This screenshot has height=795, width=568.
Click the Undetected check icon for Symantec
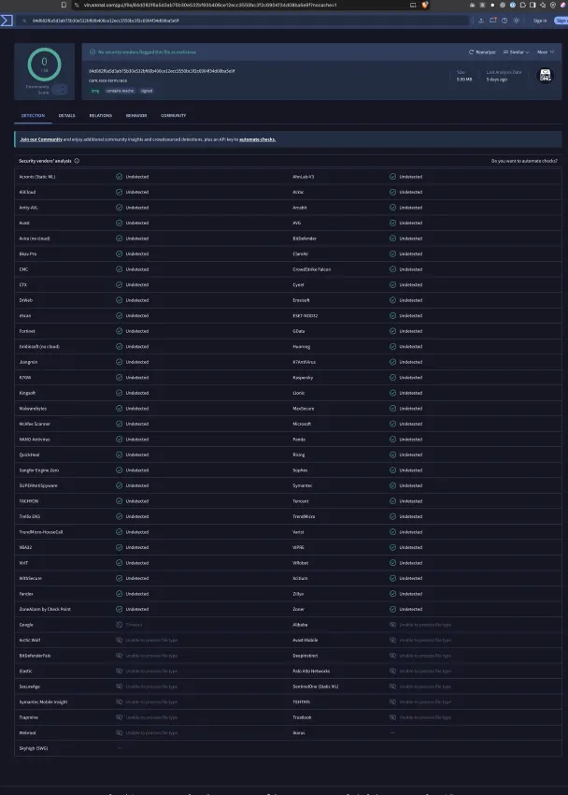(x=393, y=485)
